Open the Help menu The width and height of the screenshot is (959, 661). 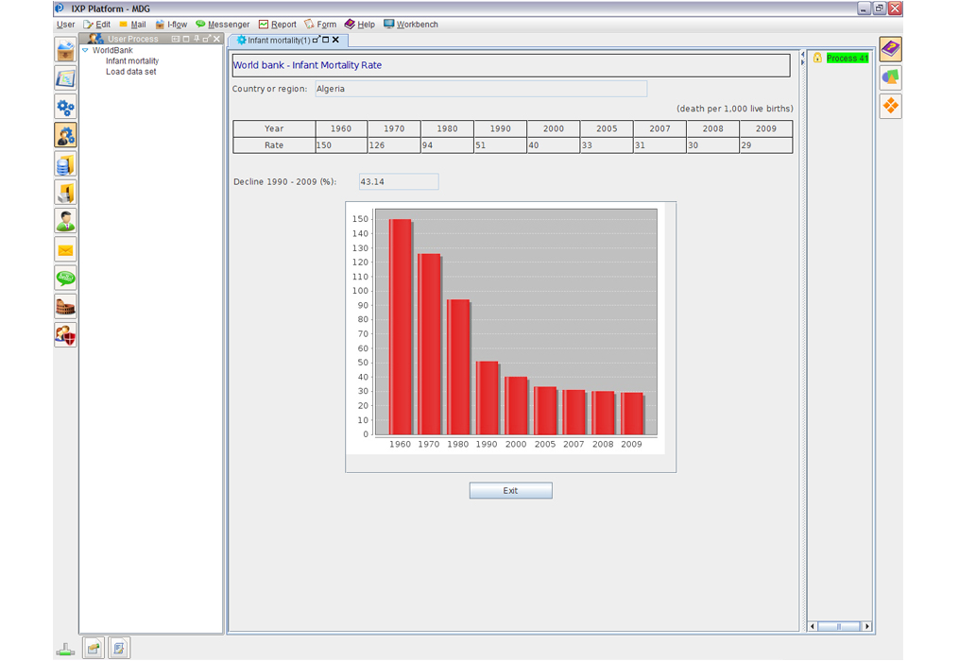click(x=360, y=25)
